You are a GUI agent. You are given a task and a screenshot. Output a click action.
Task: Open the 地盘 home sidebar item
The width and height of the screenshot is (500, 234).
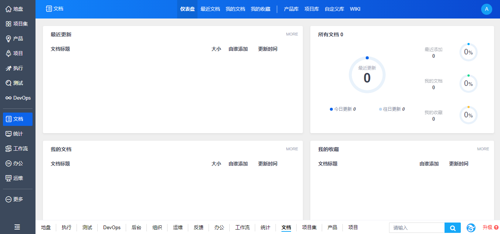[17, 9]
